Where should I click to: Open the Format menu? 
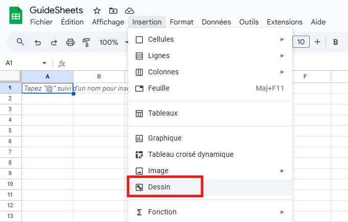[x=182, y=22]
